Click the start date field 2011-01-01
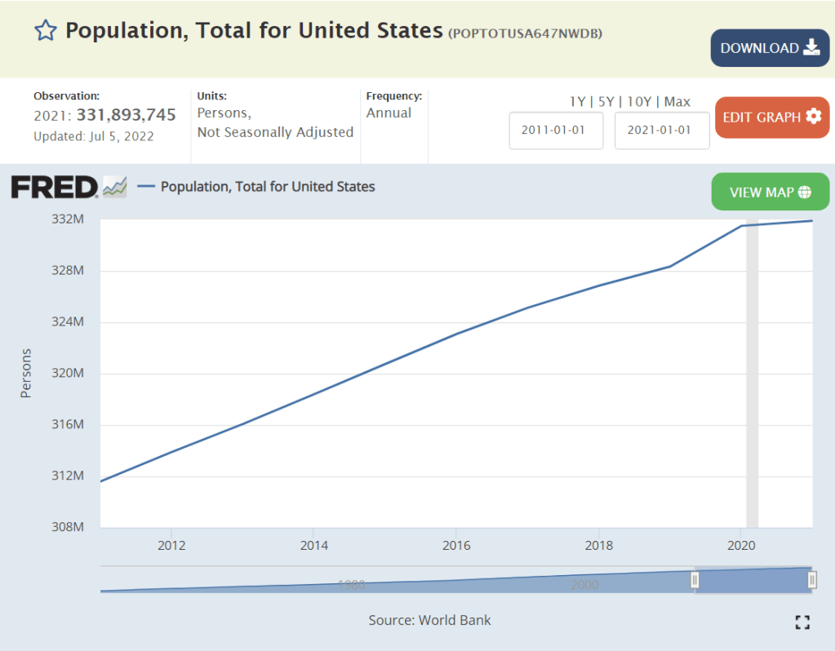The image size is (835, 651). pos(556,131)
